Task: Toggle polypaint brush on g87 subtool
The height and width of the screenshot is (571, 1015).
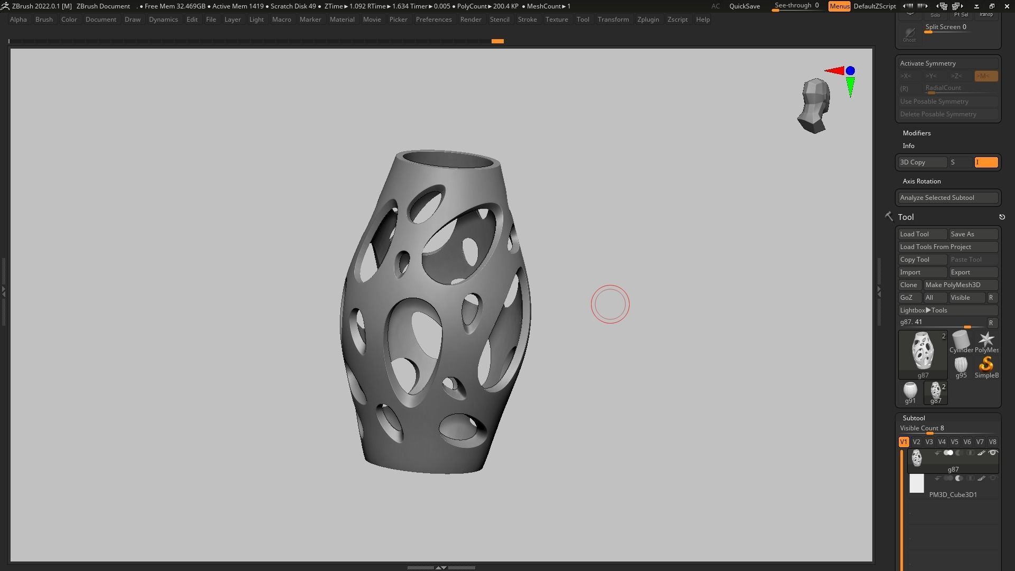Action: coord(982,453)
